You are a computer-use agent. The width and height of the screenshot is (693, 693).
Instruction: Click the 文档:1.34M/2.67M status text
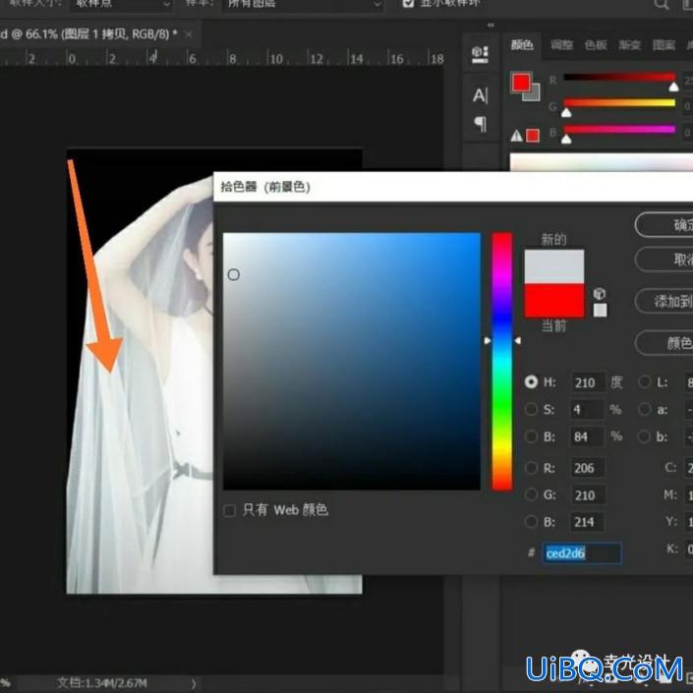pyautogui.click(x=102, y=683)
